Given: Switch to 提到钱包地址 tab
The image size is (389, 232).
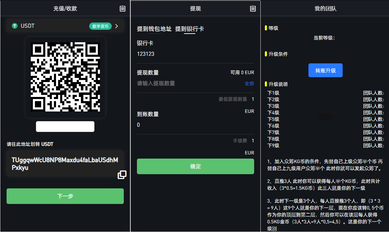Looking at the screenshot, I should click(154, 29).
